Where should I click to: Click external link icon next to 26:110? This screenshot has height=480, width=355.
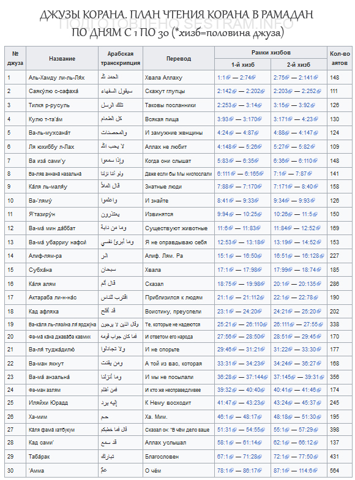click(266, 324)
